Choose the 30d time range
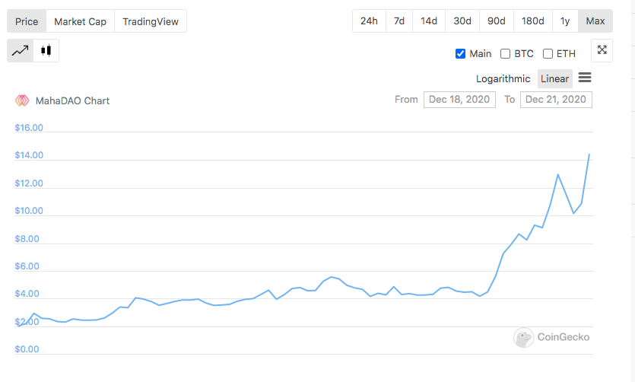Screen dimensions: 635x382 [462, 21]
